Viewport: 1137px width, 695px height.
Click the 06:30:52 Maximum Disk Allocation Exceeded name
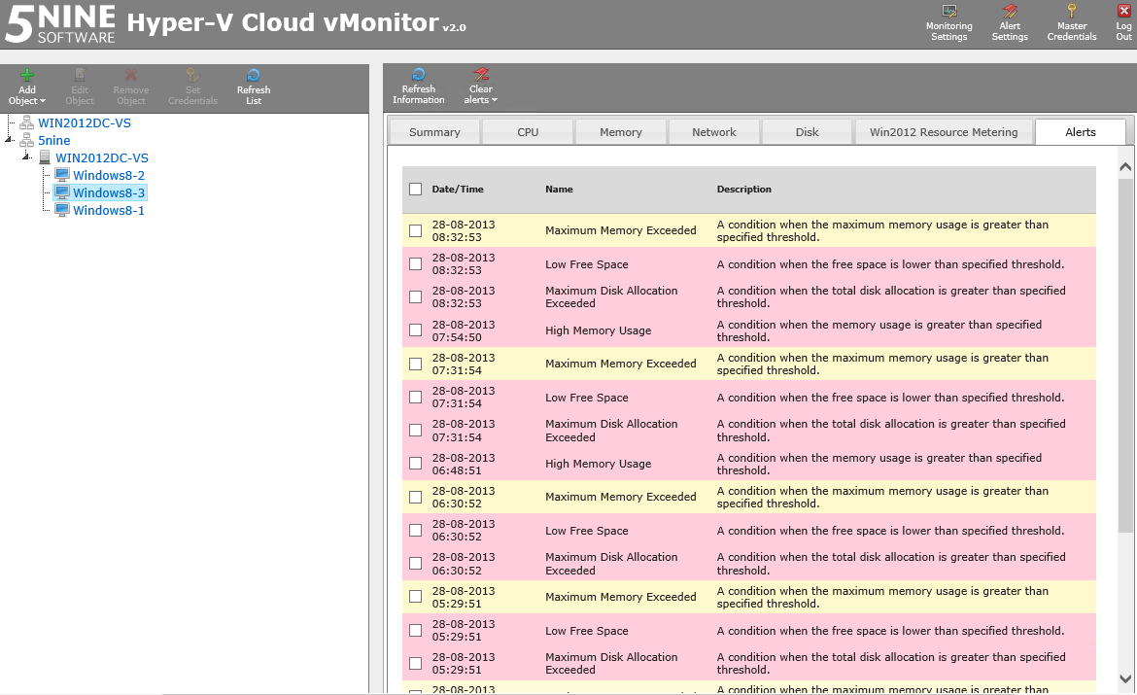(611, 564)
